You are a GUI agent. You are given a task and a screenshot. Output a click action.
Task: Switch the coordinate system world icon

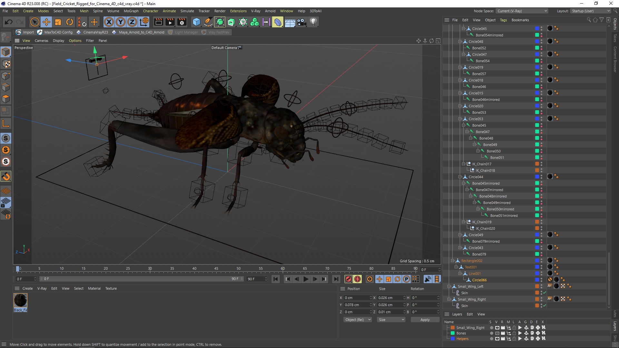[x=144, y=22]
